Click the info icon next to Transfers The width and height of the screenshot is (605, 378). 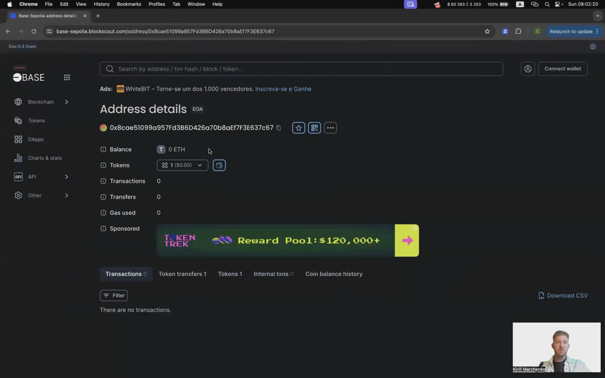pos(103,197)
